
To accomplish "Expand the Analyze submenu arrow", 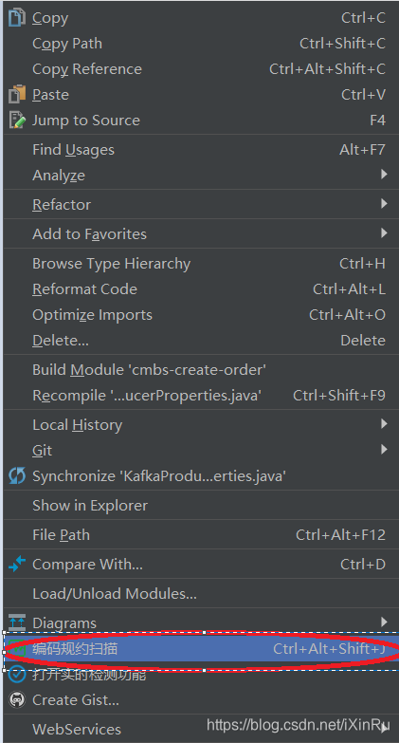I will click(384, 175).
